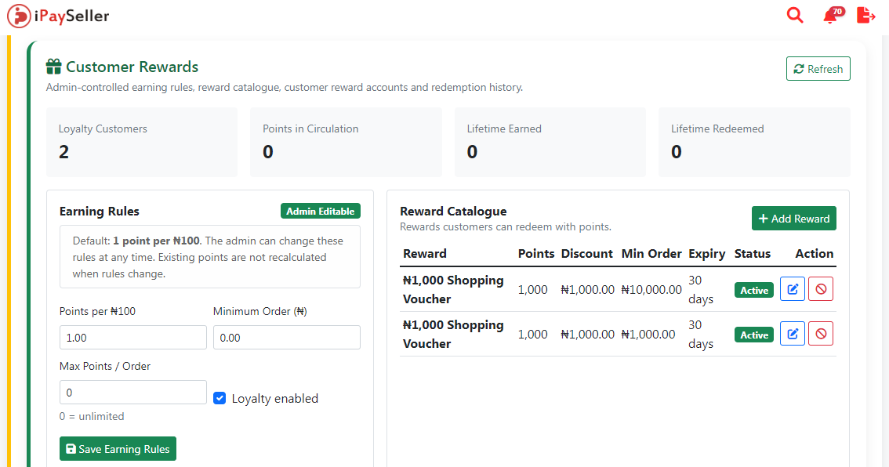Disable the ₦10,000.00 min order voucher
The height and width of the screenshot is (467, 889).
(x=820, y=289)
